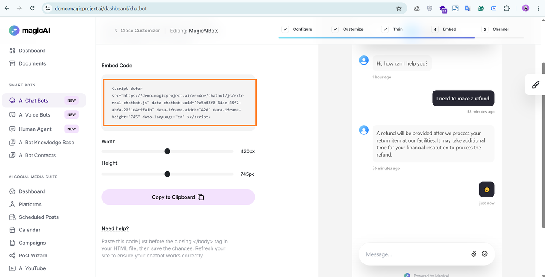Click the Customize step checkmark
The width and height of the screenshot is (545, 277).
click(335, 29)
